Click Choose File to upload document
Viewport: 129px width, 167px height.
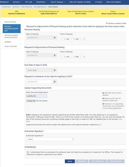(31, 101)
